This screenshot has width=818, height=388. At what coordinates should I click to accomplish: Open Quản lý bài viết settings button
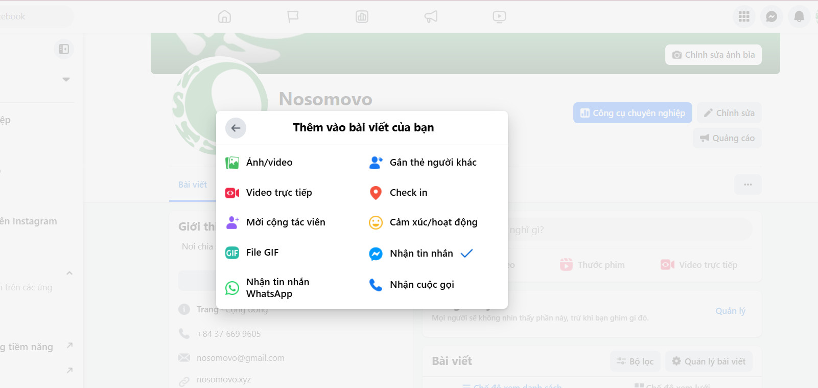pyautogui.click(x=709, y=361)
